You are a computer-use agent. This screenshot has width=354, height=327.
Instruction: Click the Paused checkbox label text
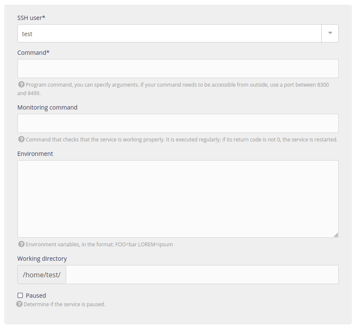(x=36, y=296)
